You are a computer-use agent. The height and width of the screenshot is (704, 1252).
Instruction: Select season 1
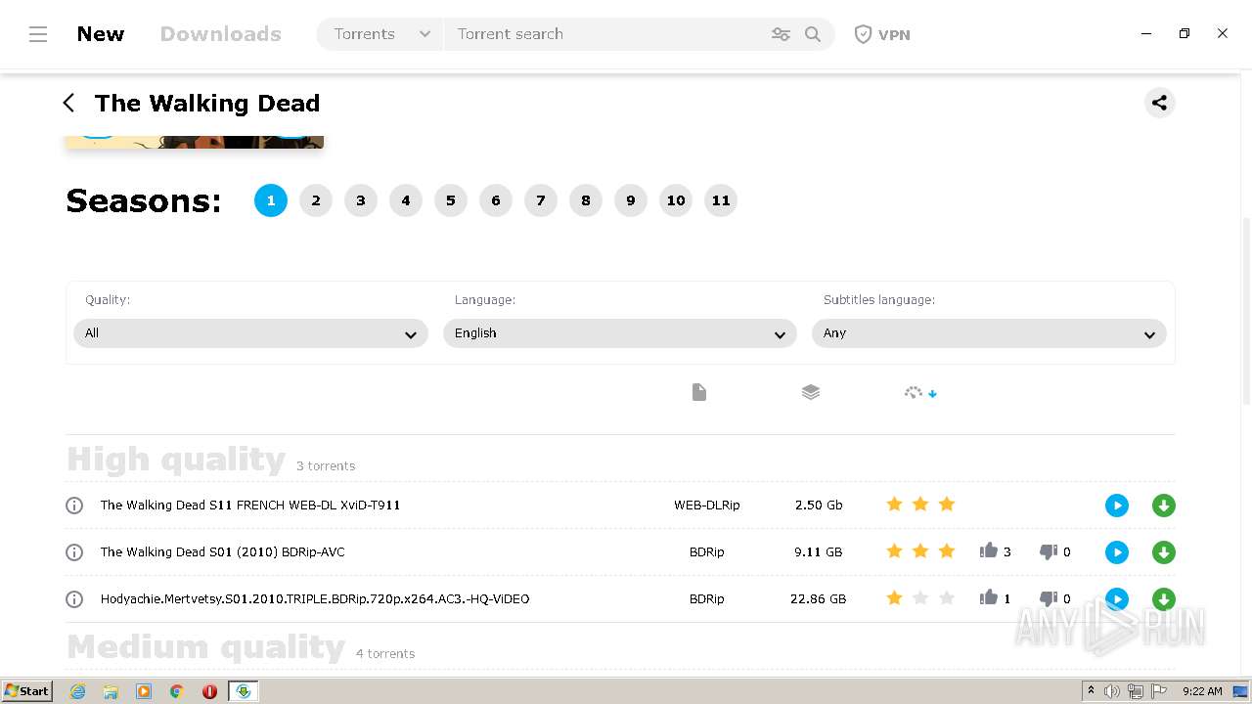pos(271,200)
